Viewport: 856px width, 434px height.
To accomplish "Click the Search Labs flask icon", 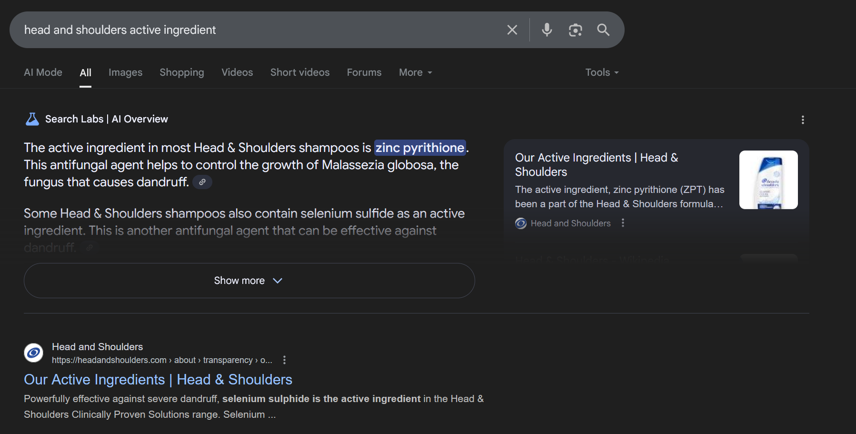I will [x=32, y=119].
